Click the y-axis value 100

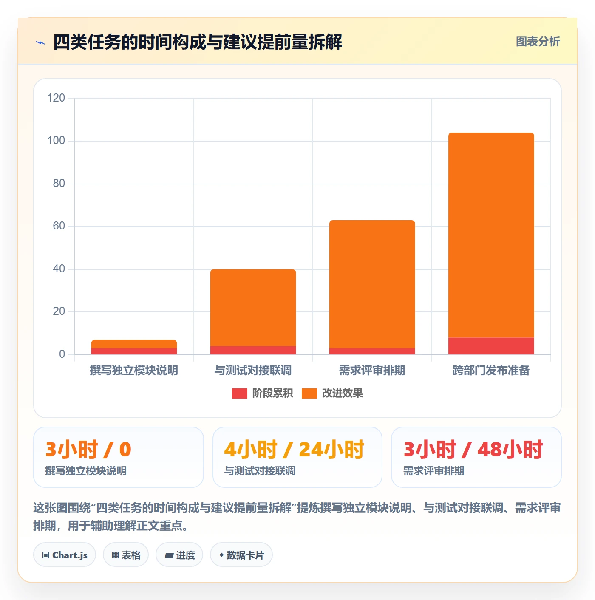click(x=56, y=141)
